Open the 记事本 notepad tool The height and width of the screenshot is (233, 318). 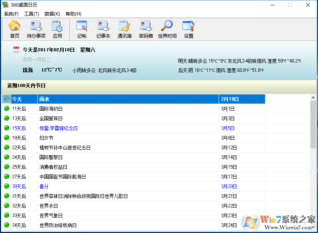(103, 29)
